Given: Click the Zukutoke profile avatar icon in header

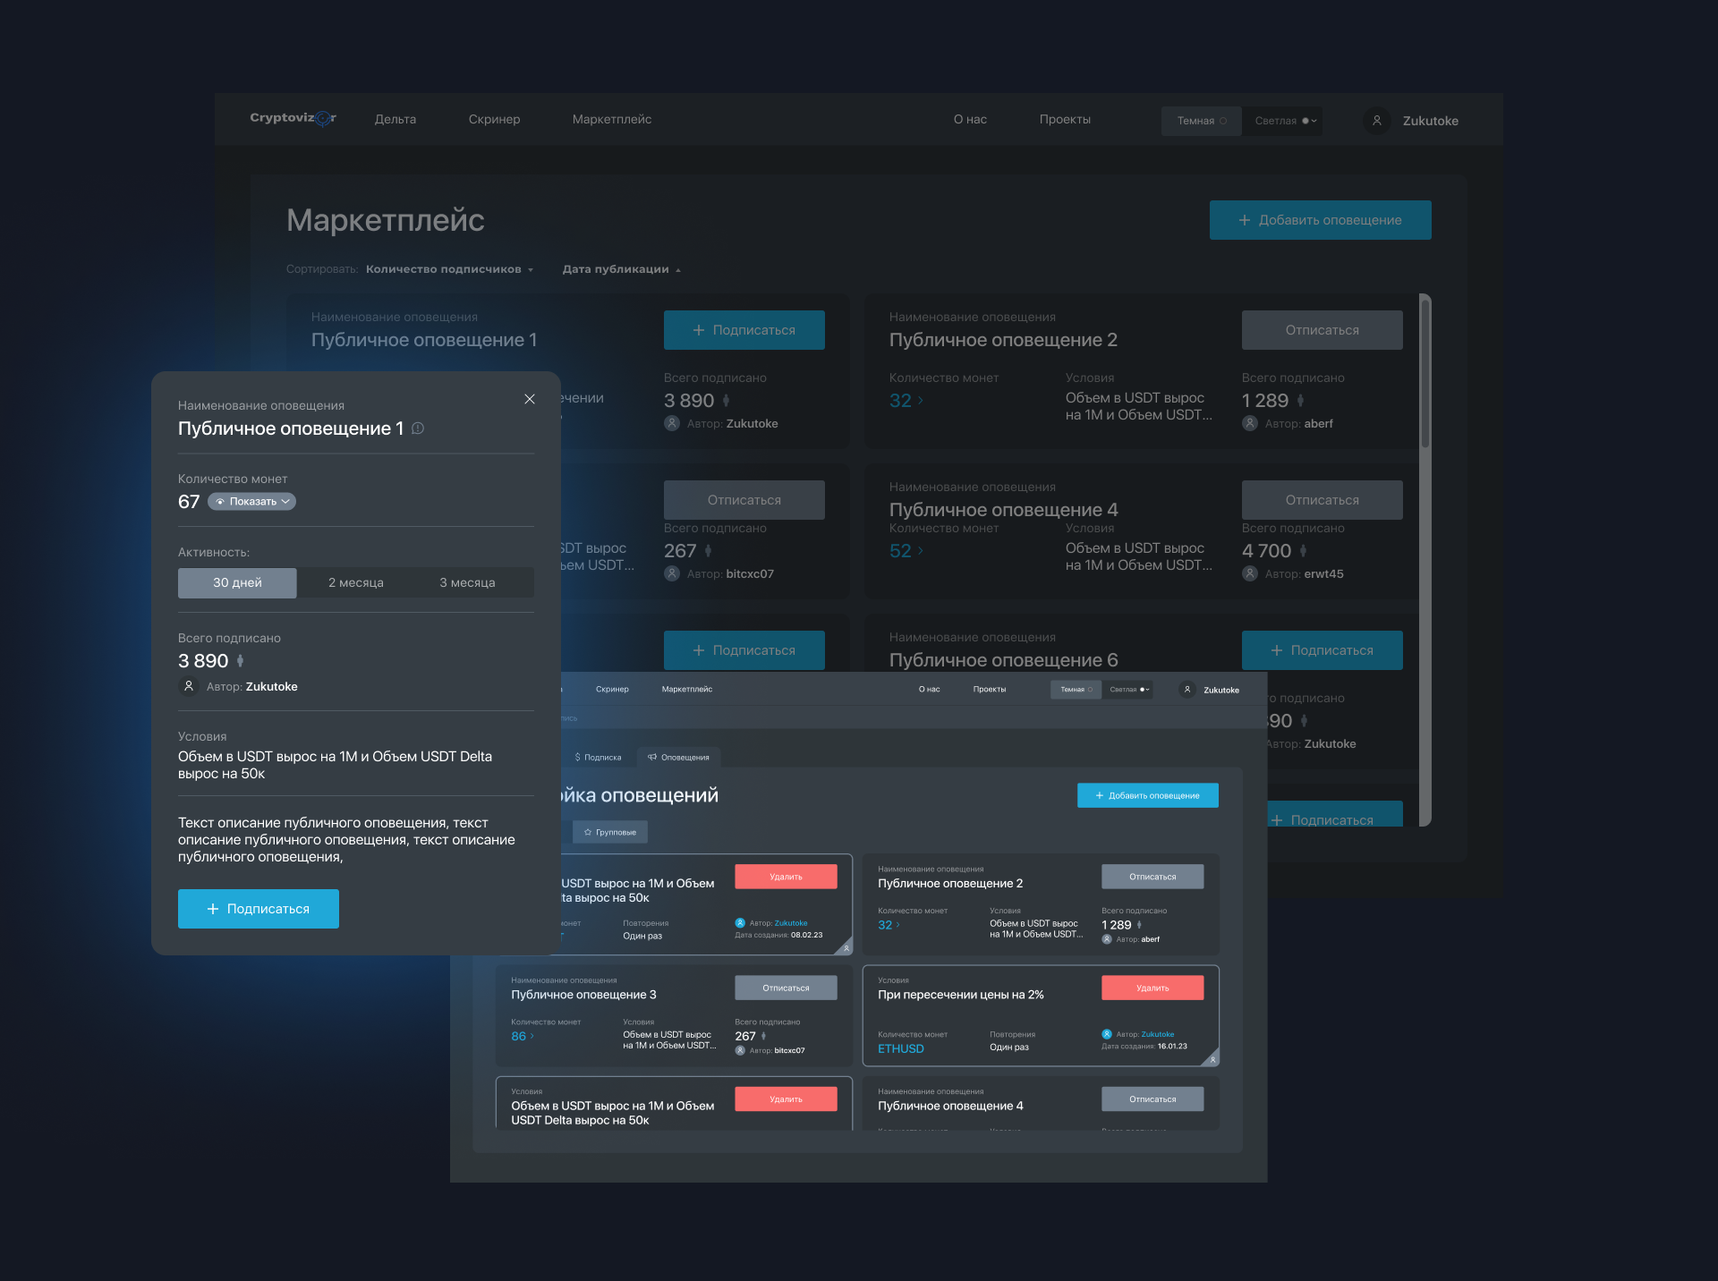Looking at the screenshot, I should pyautogui.click(x=1376, y=121).
